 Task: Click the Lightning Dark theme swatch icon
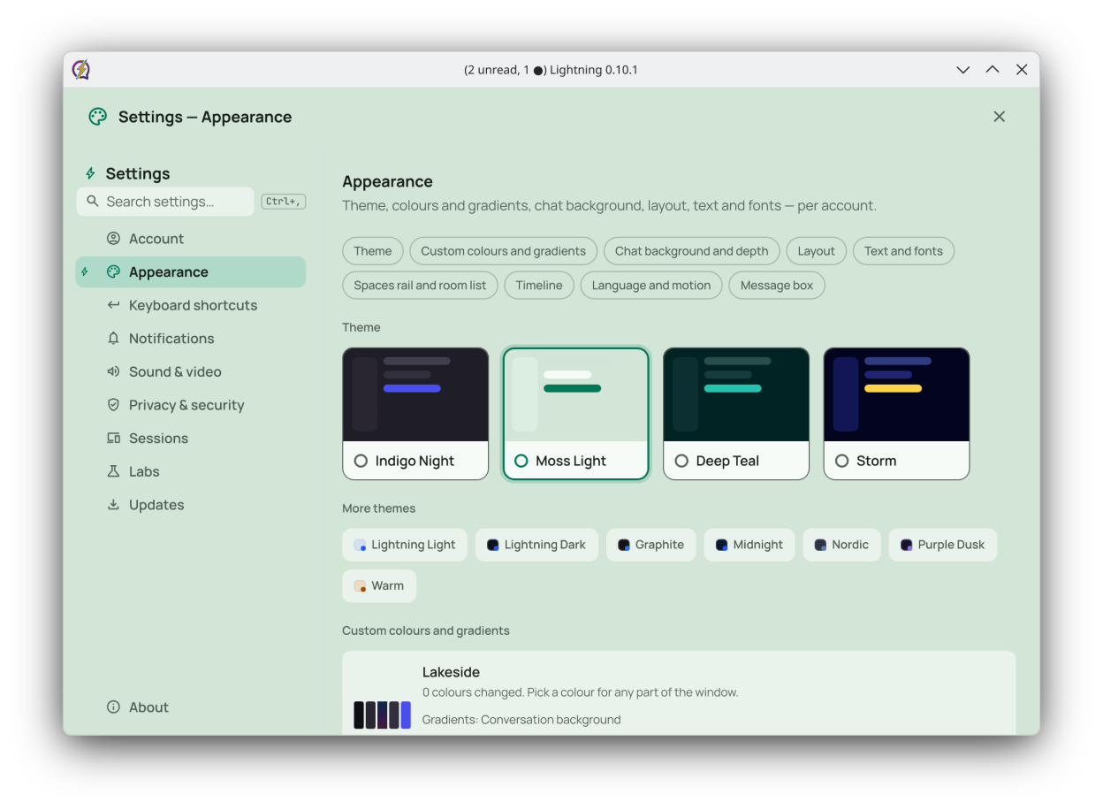(x=493, y=545)
